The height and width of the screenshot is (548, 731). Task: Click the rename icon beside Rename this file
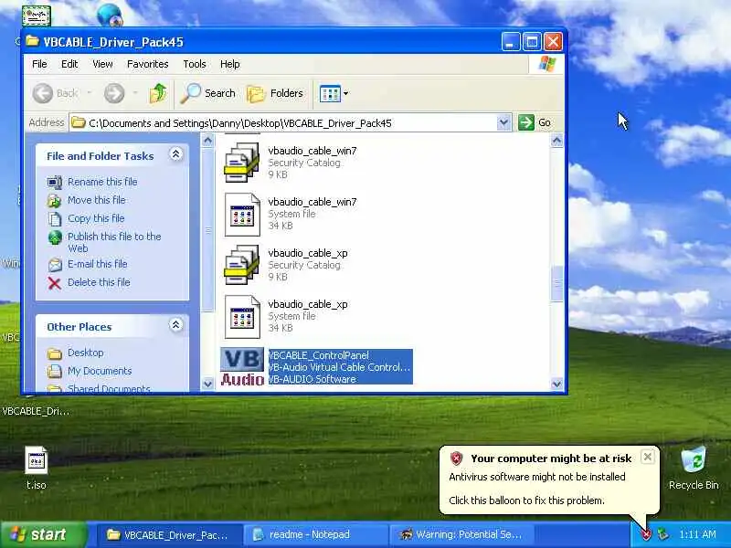coord(55,182)
